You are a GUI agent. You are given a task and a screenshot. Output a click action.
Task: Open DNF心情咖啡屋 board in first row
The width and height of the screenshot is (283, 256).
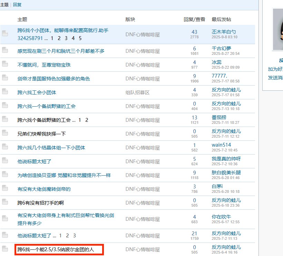coord(143,35)
